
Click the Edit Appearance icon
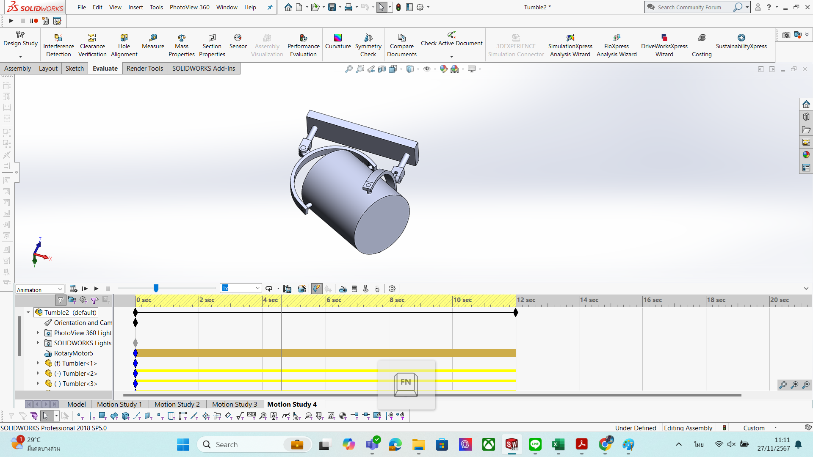point(443,69)
